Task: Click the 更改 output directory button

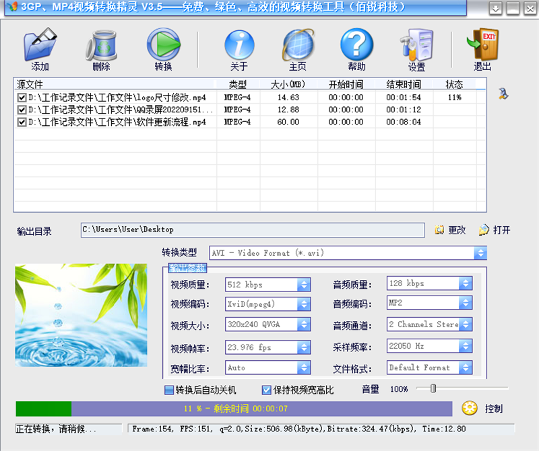Action: click(450, 230)
